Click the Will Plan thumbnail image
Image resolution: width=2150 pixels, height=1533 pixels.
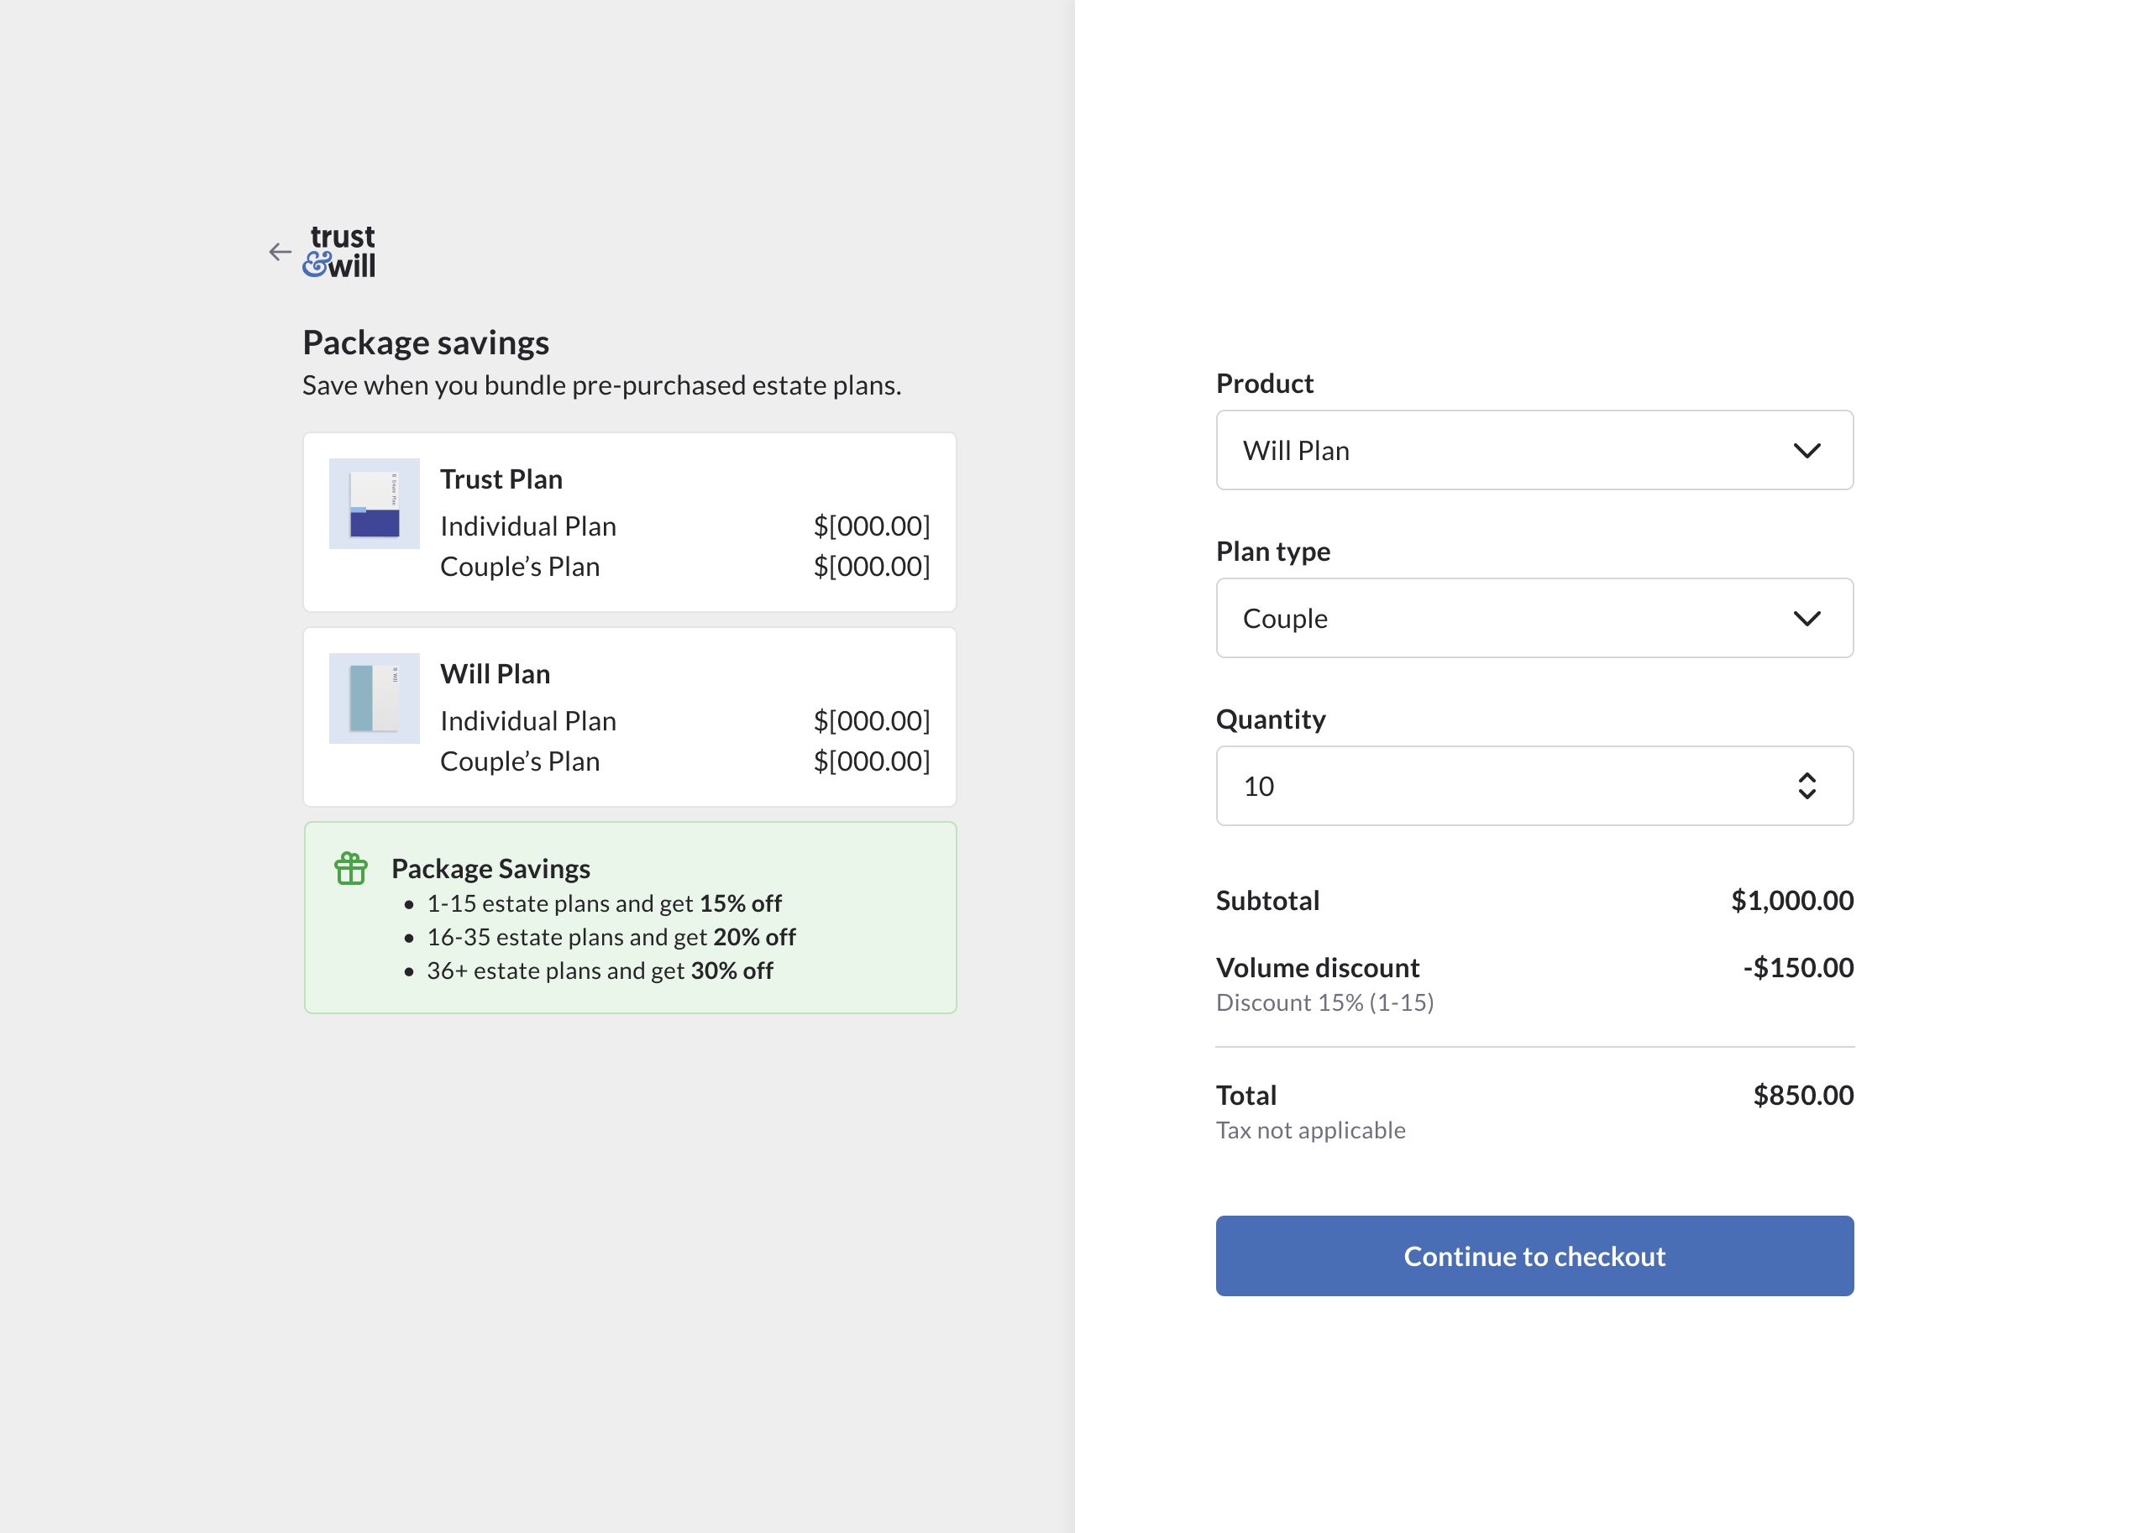(x=374, y=698)
